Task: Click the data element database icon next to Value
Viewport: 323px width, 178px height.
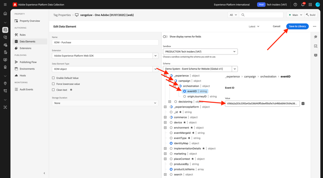Action: [303, 103]
